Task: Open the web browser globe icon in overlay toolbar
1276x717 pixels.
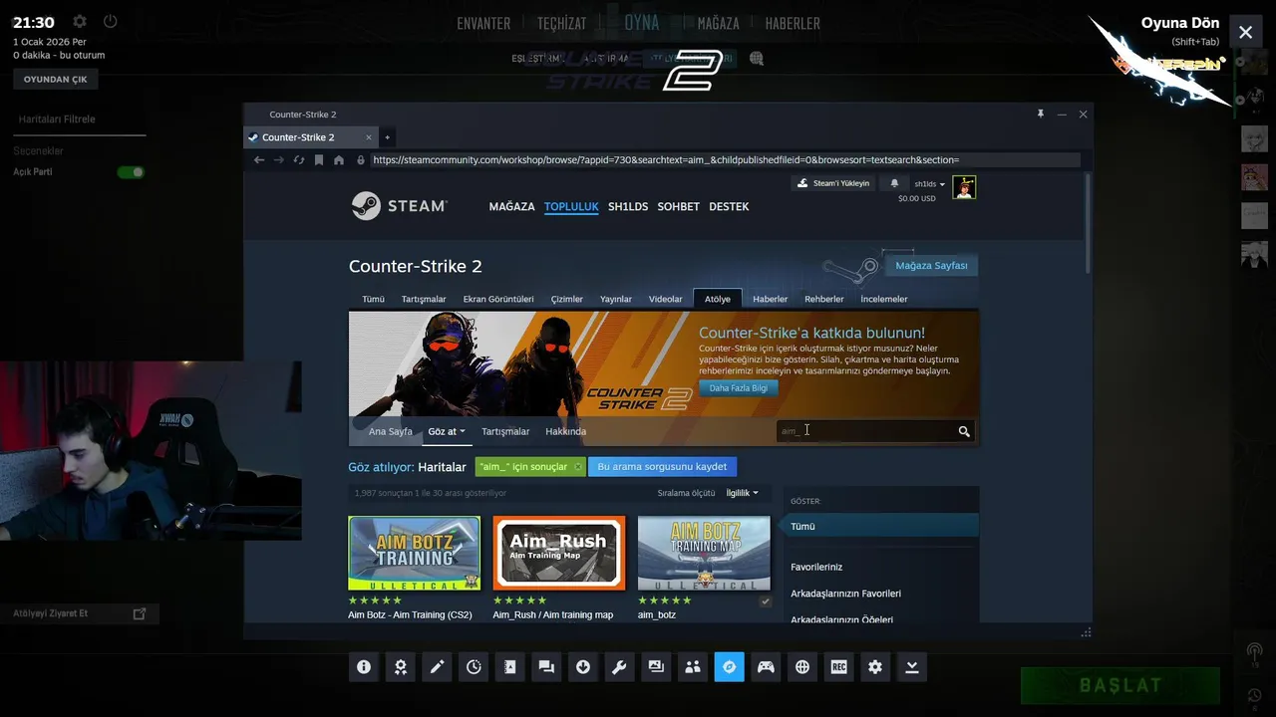Action: click(802, 667)
